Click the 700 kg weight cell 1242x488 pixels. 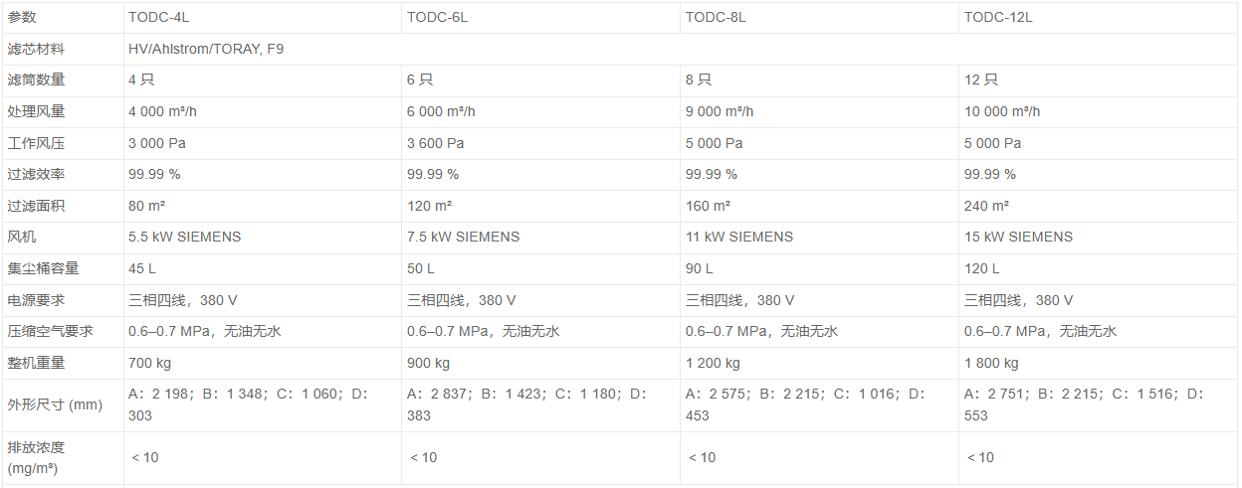pos(262,363)
